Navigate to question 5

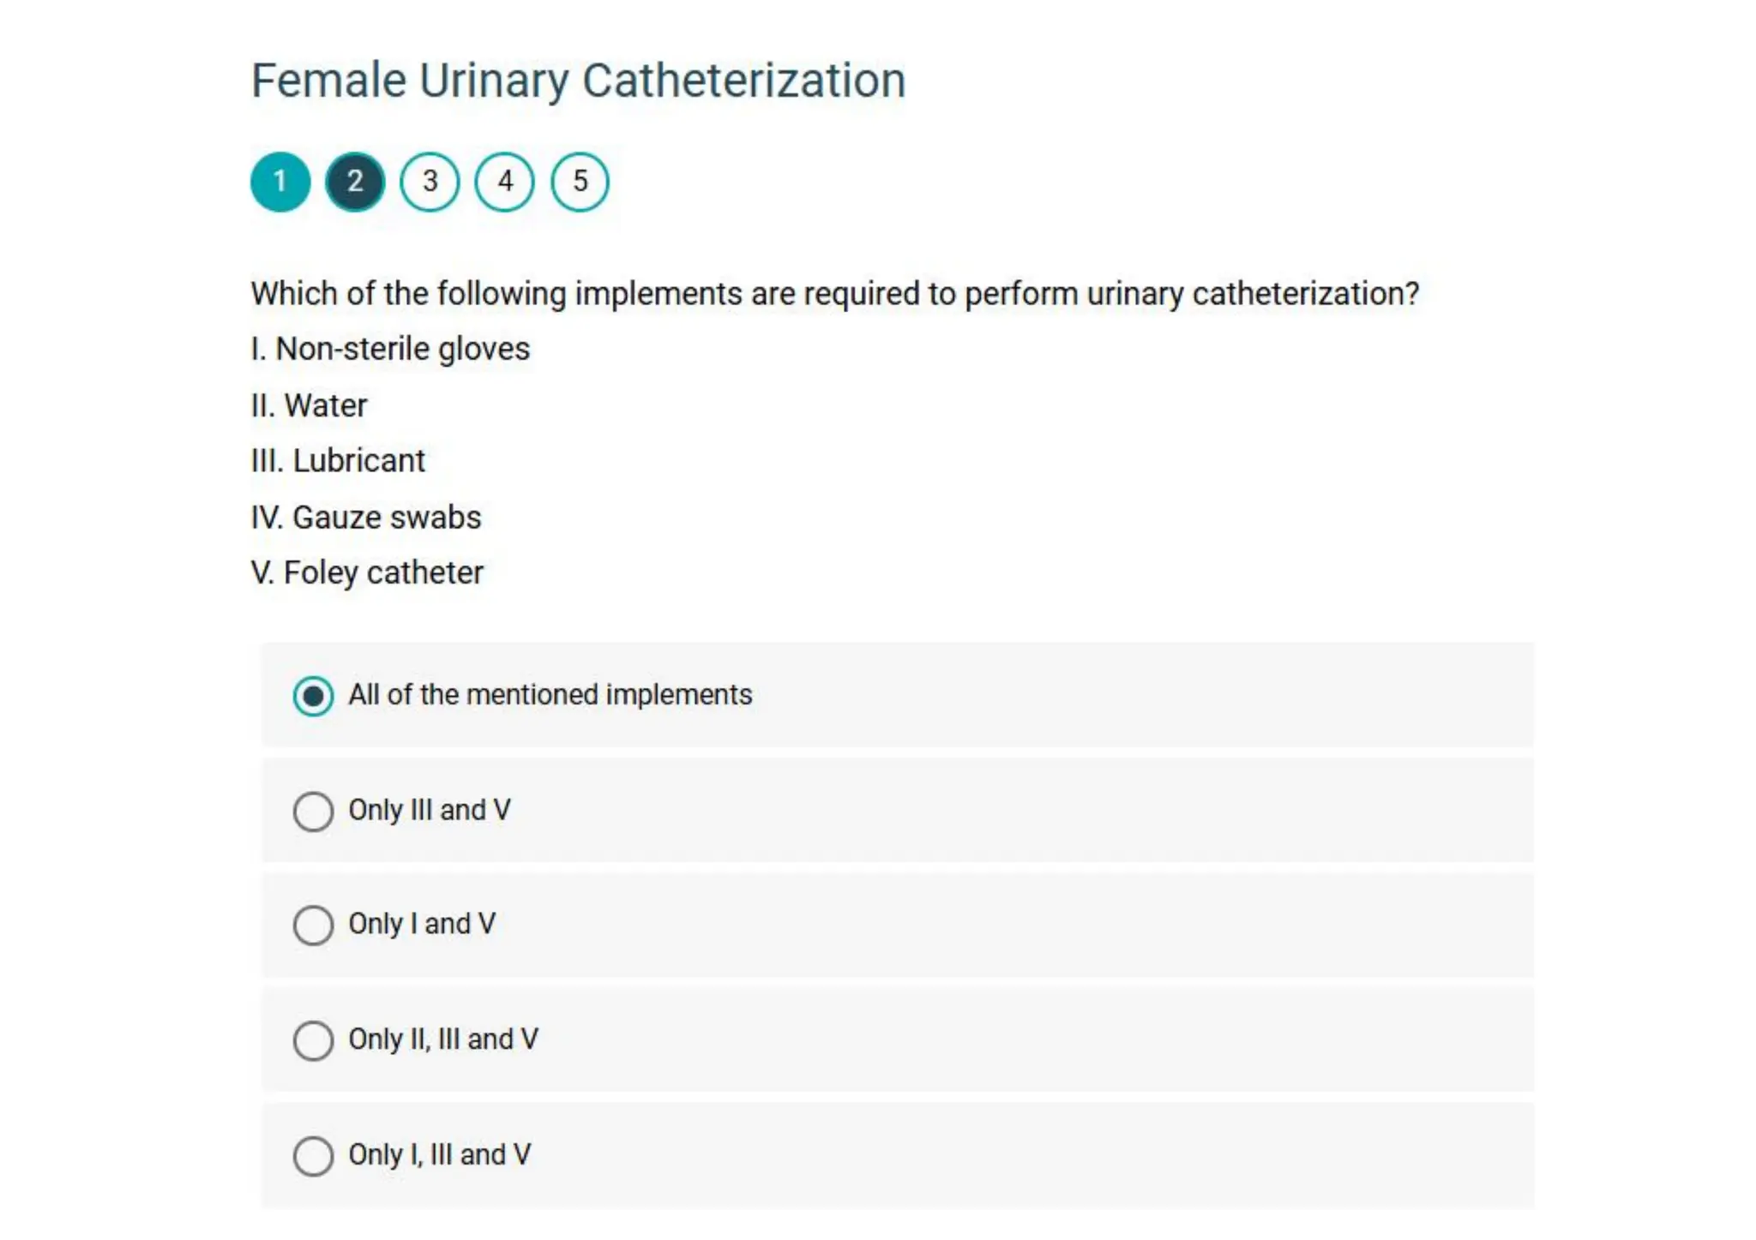point(580,182)
